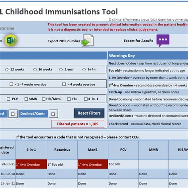The image size is (188, 188).
Task: Select the 1 year radio button
Action: pos(61,69)
